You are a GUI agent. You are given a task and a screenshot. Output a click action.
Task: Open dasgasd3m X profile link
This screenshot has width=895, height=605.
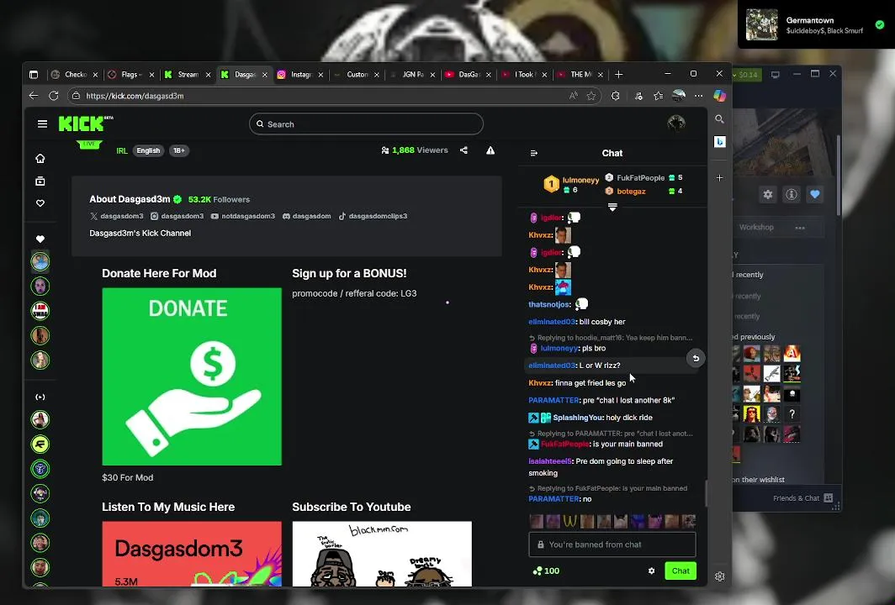[x=116, y=216]
